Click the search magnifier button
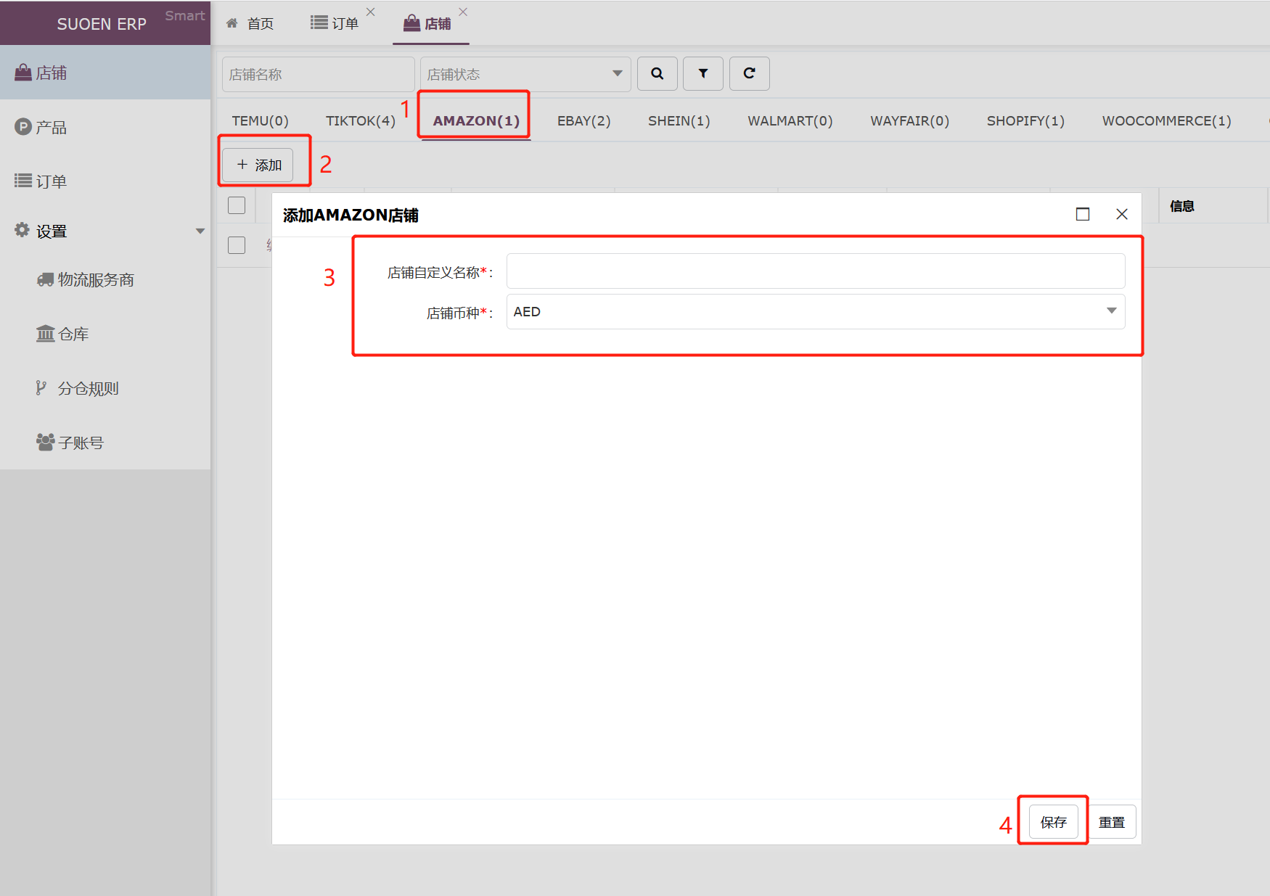The height and width of the screenshot is (896, 1270). (657, 73)
